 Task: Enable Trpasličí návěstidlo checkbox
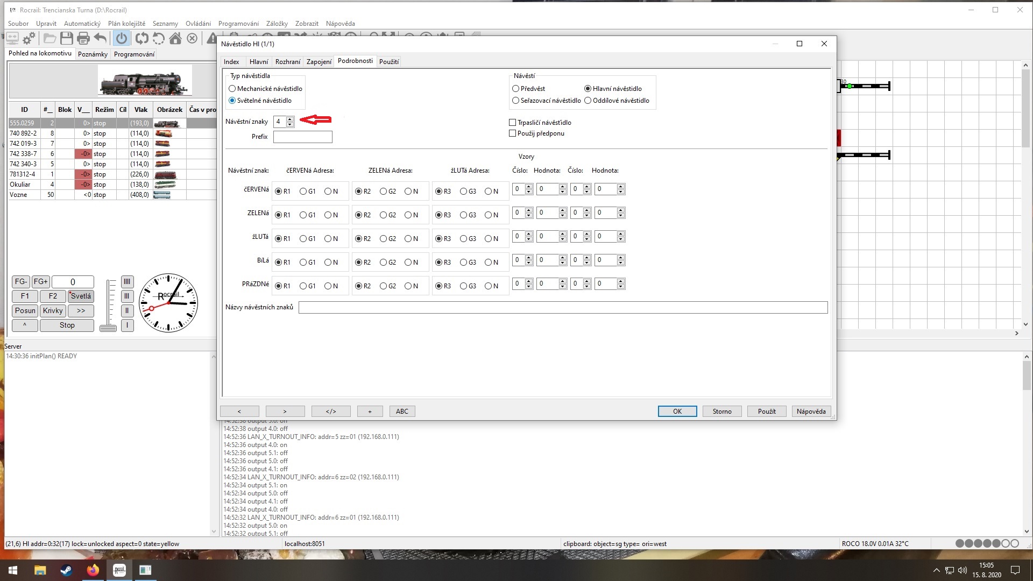513,123
